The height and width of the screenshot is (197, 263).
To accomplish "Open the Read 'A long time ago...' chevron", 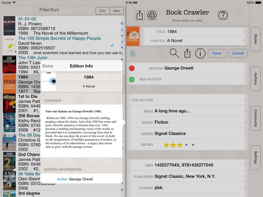I will pyautogui.click(x=246, y=111).
